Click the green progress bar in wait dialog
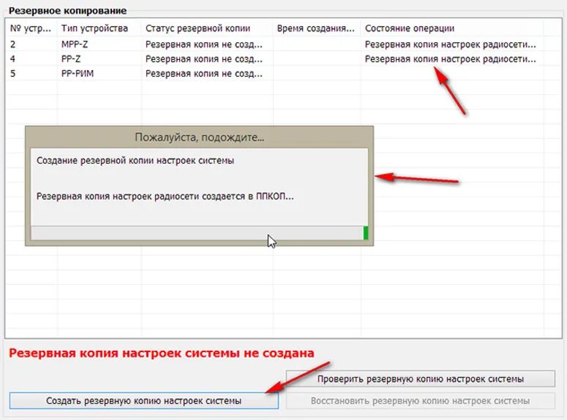567x420 pixels. click(366, 233)
